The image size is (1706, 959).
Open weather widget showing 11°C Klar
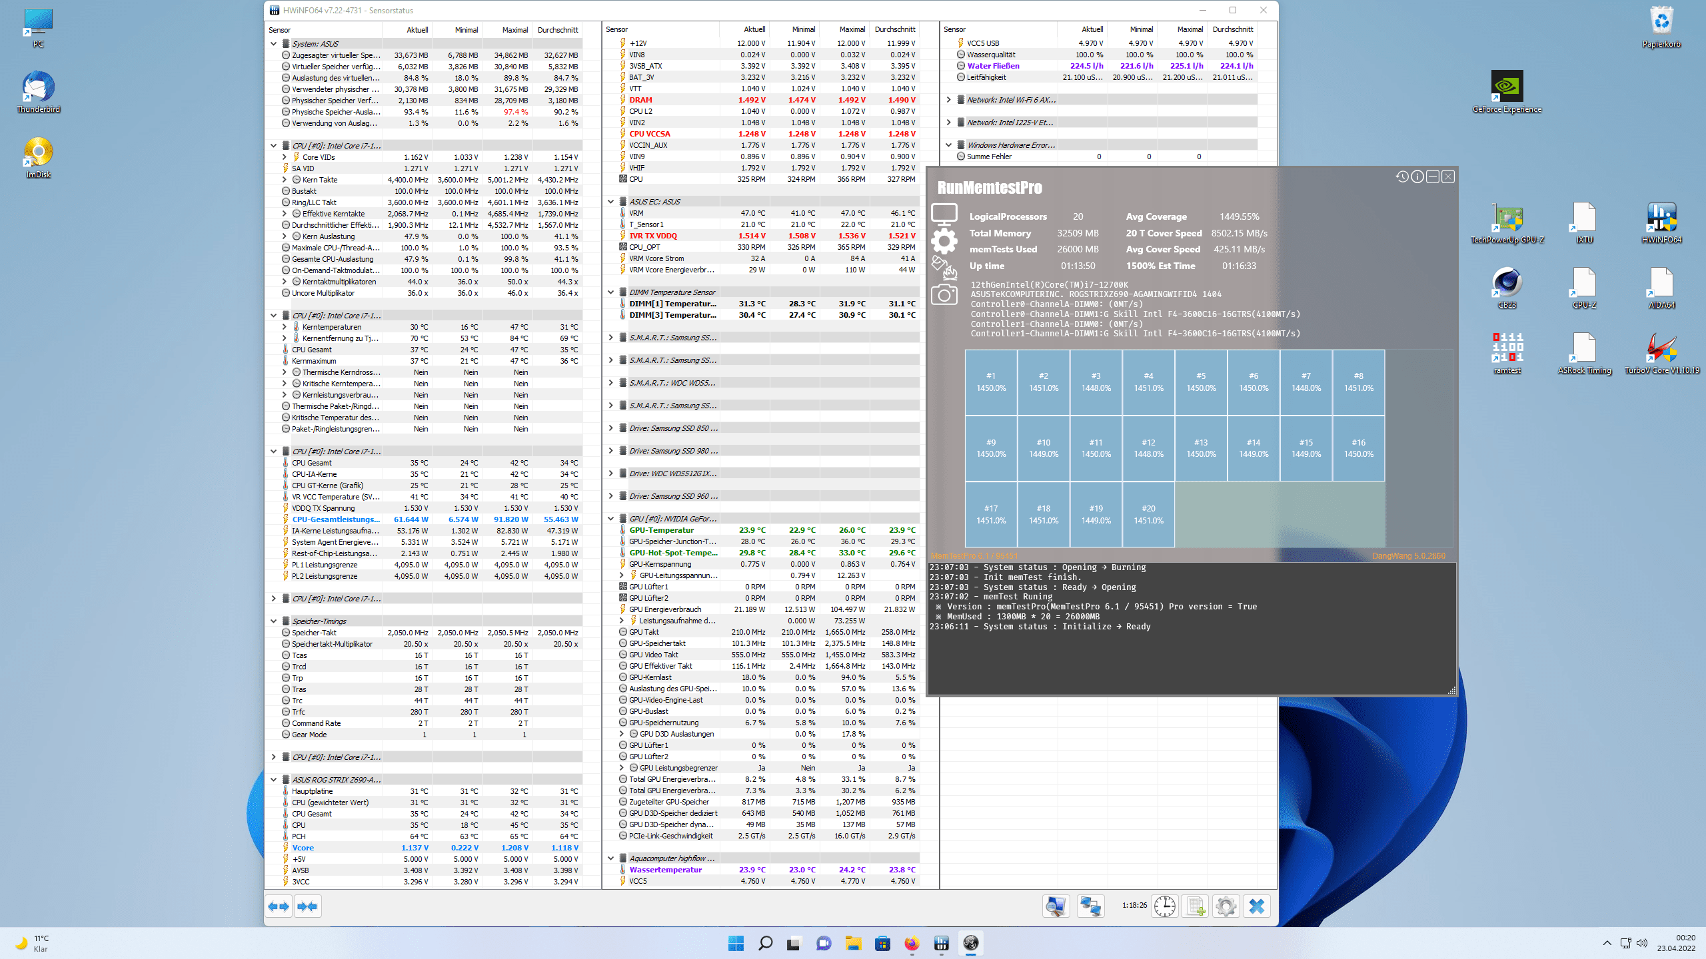(33, 943)
